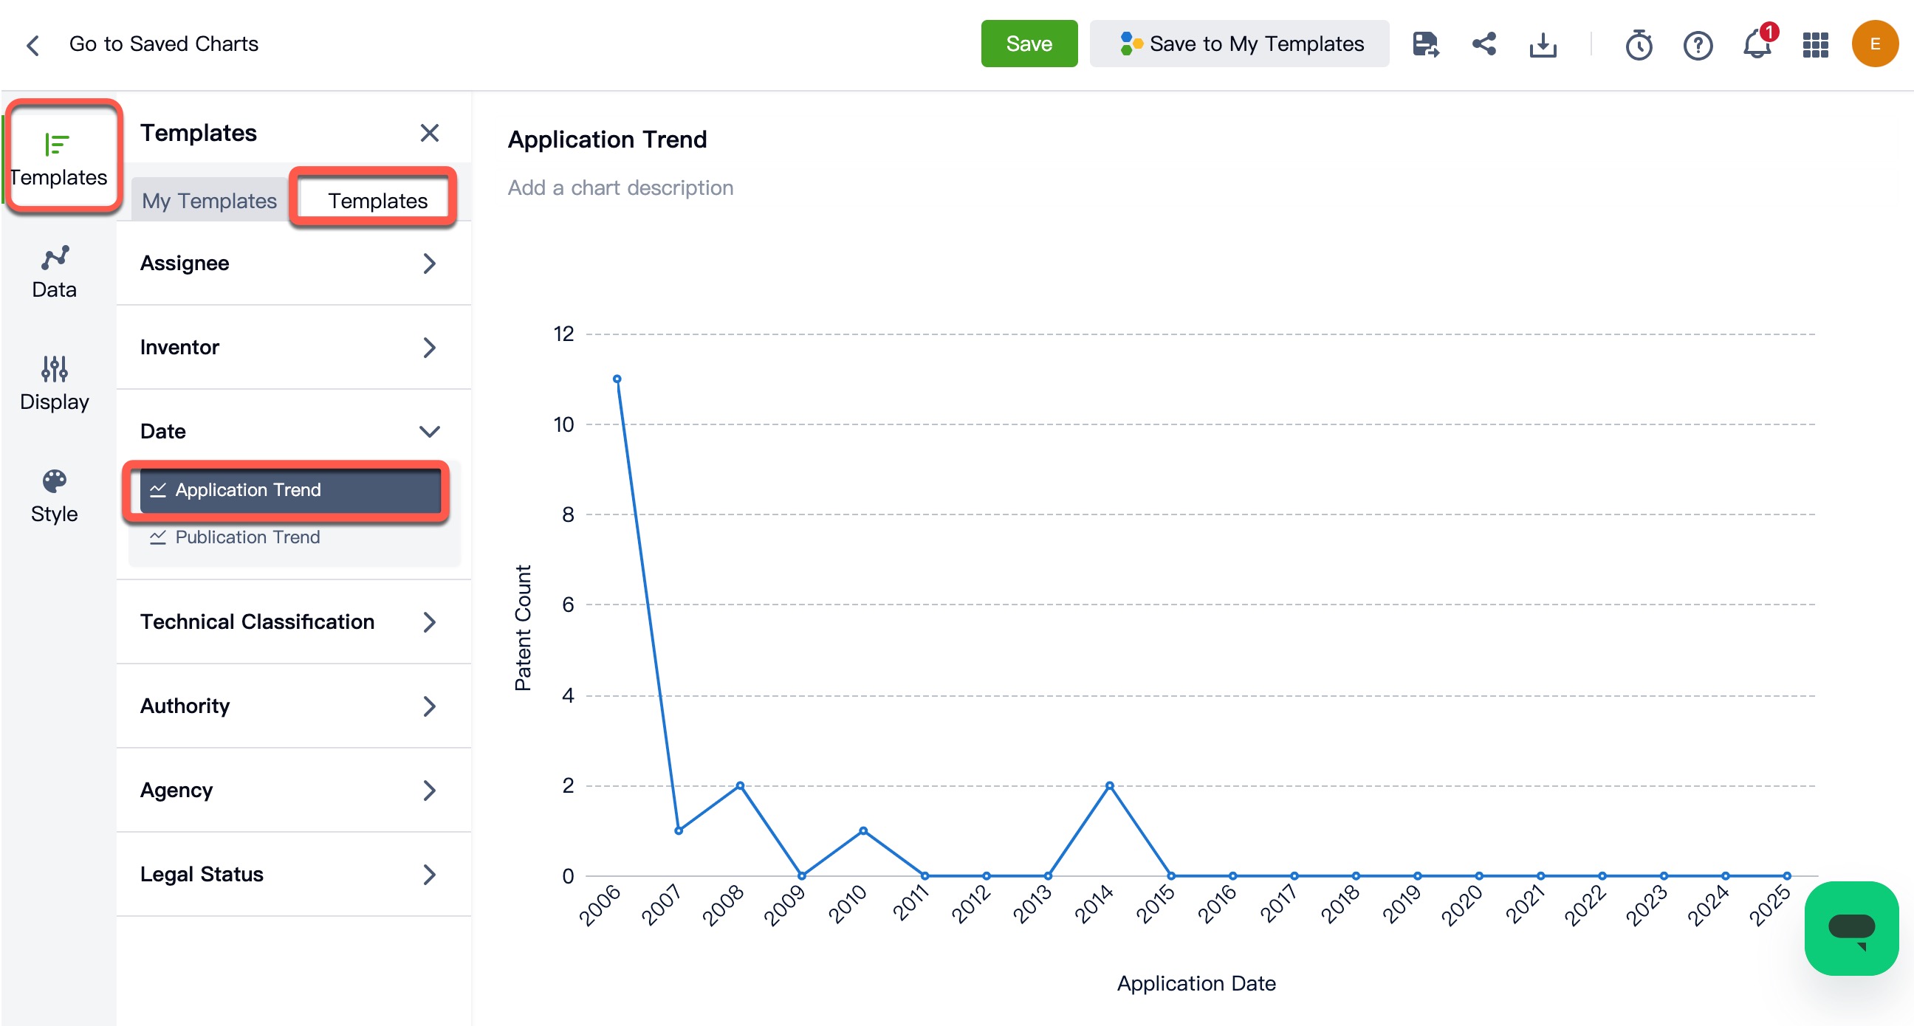Click the share icon in toolbar
Screen dimensions: 1914x1026
[x=1483, y=44]
